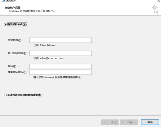Click the 您的姓名(Y) label text

15,40
